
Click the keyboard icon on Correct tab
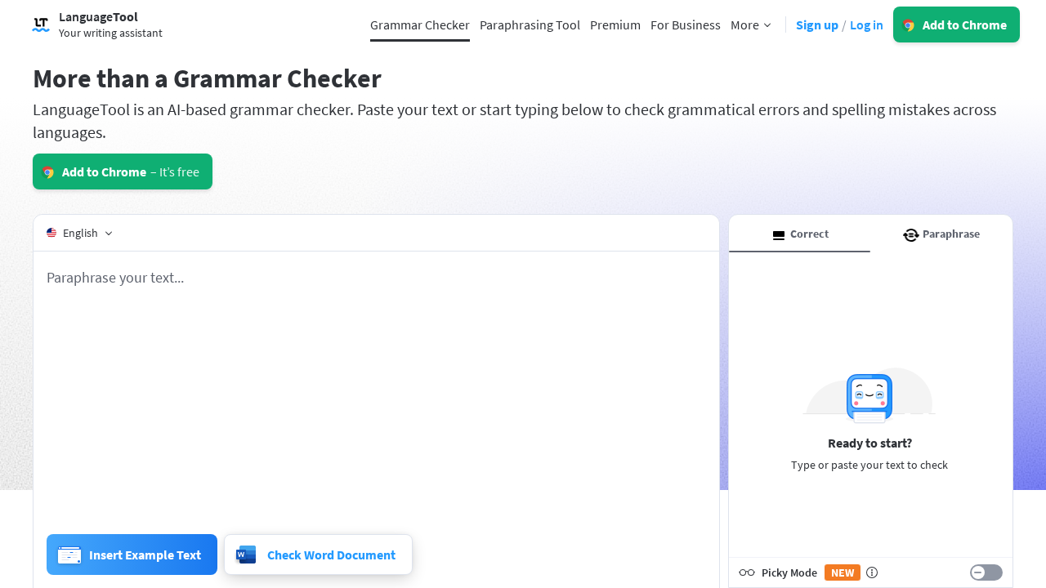coord(778,234)
